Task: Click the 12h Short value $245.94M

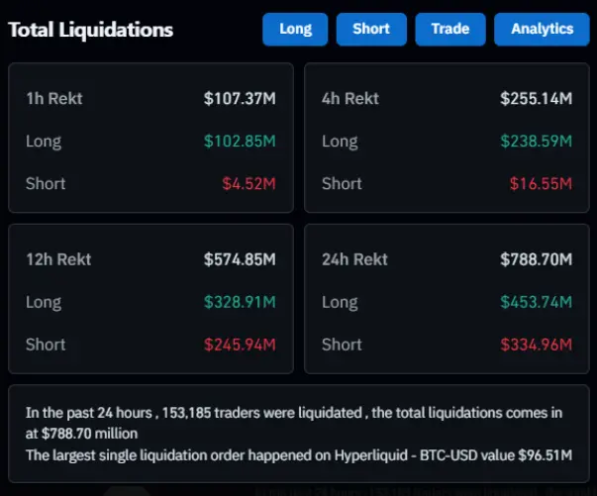Action: click(240, 345)
